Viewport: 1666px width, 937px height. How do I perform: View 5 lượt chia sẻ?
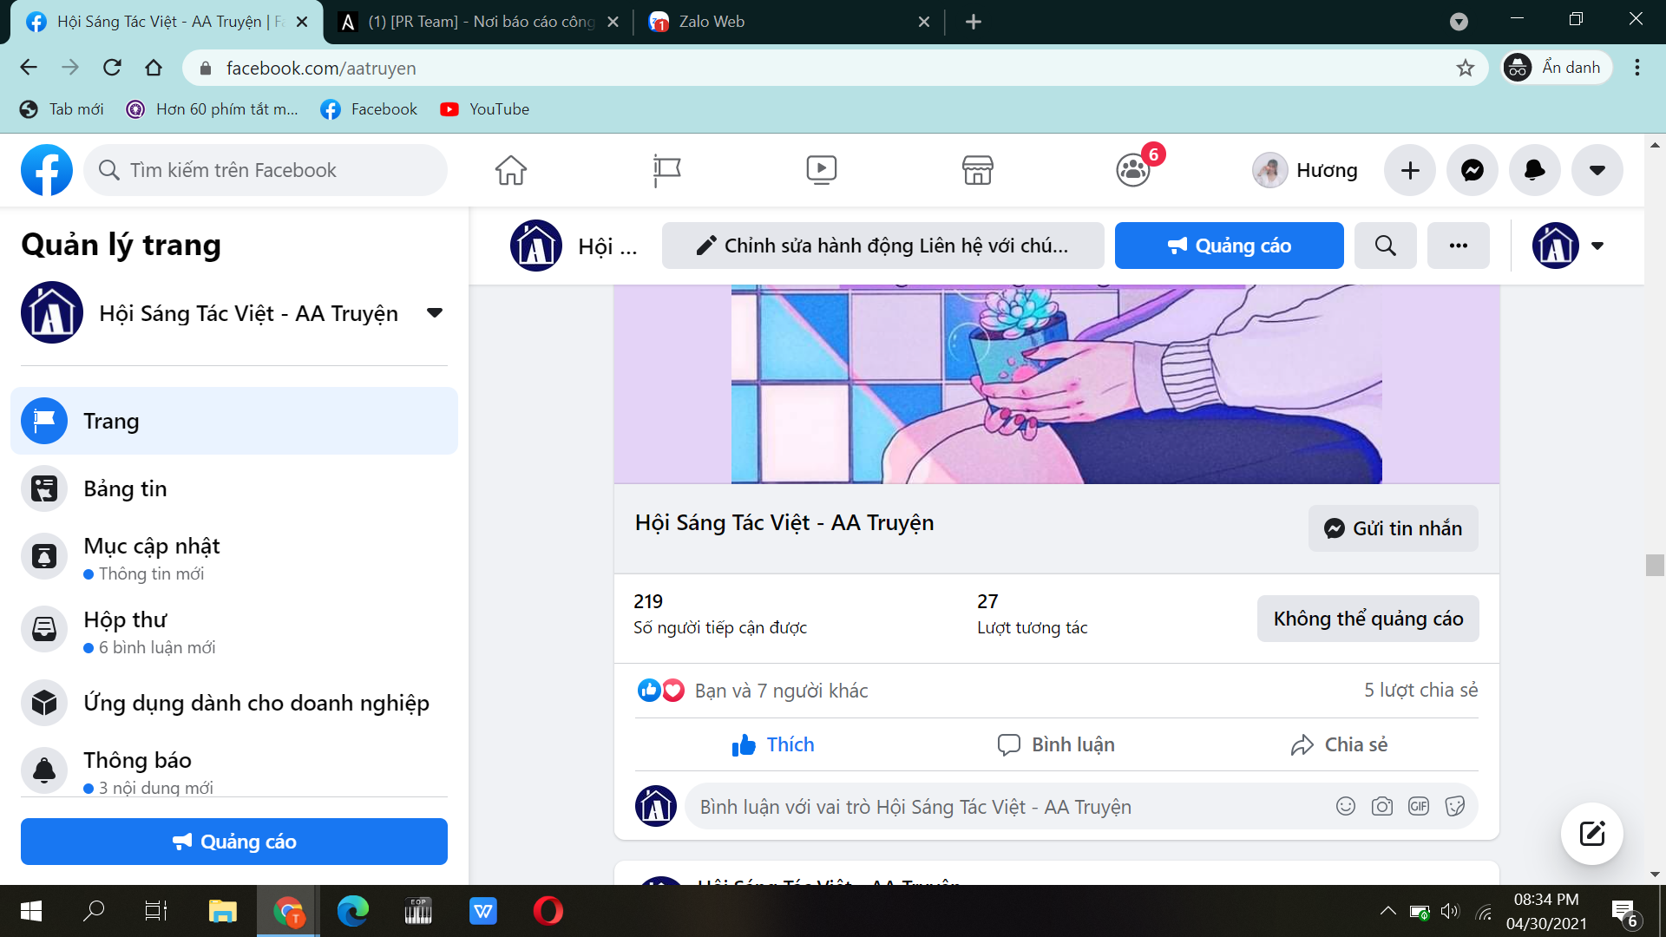pos(1420,690)
